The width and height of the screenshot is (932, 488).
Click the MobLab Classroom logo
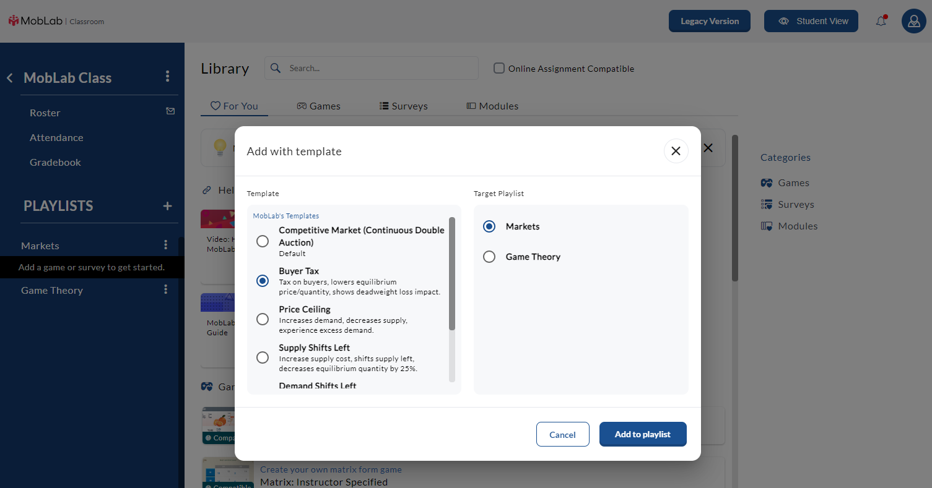56,21
